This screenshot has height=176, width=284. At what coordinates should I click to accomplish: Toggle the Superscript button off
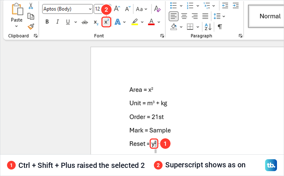(x=106, y=22)
